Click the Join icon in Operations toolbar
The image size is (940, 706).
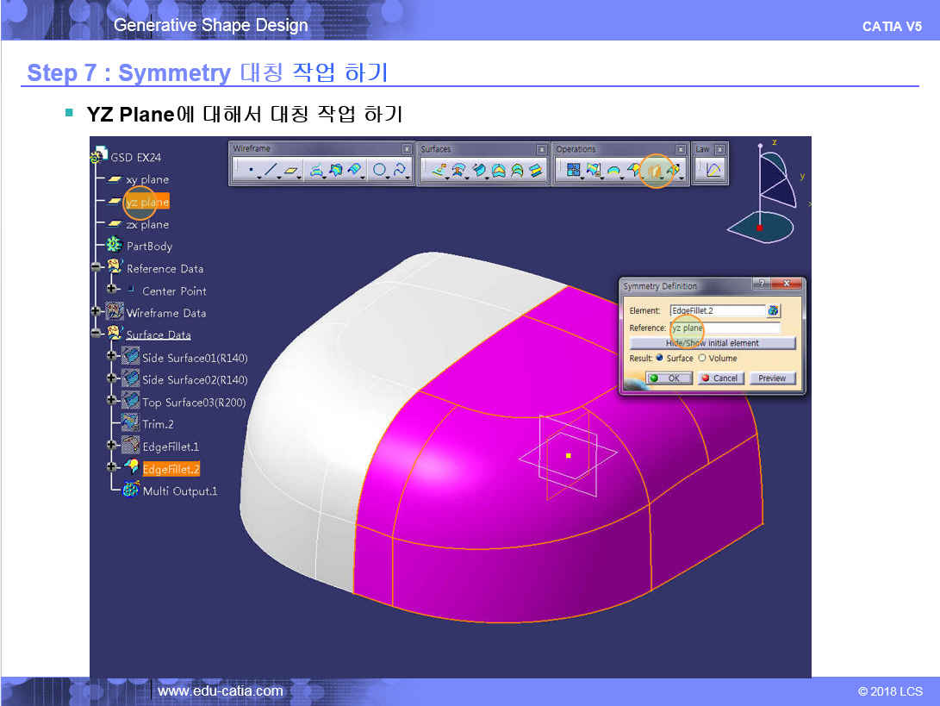coord(573,171)
